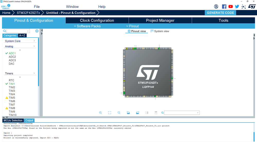Open the peripheral list settings gear
This screenshot has width=257, height=142.
pos(37,31)
